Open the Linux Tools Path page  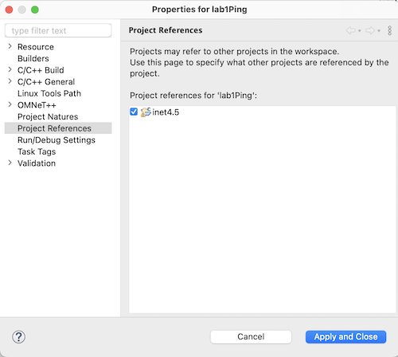[x=49, y=93]
